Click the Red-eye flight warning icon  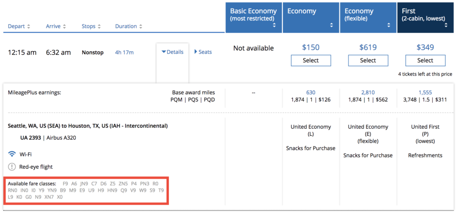tap(12, 167)
